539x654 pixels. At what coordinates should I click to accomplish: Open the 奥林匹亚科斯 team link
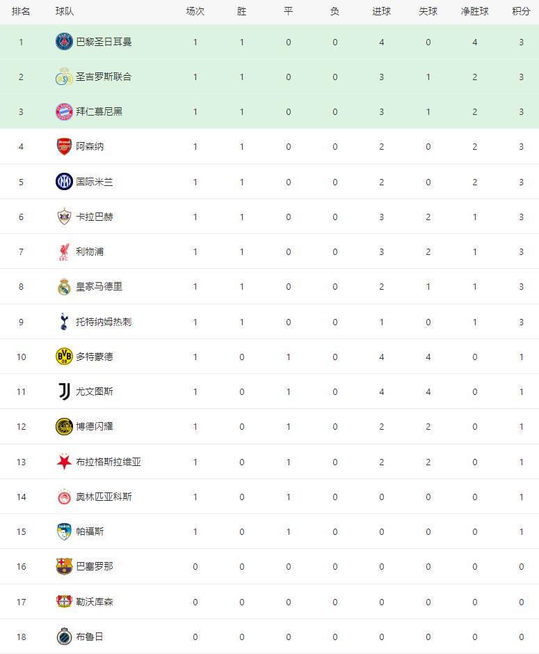click(x=104, y=497)
